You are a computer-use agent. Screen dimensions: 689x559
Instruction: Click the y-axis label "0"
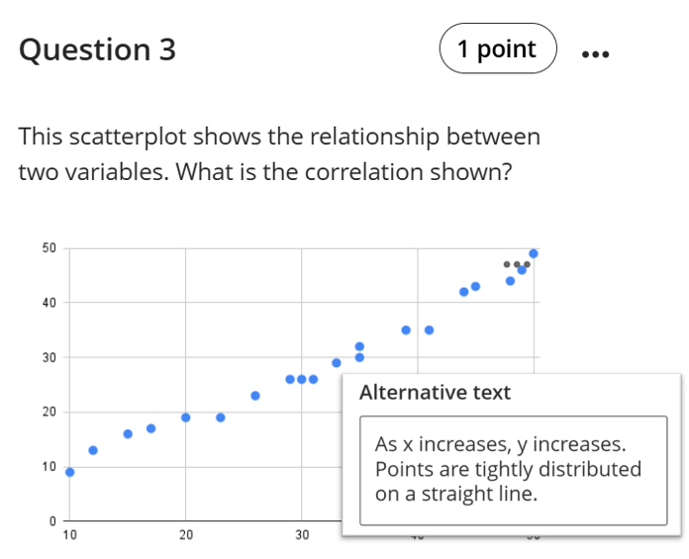(x=52, y=521)
